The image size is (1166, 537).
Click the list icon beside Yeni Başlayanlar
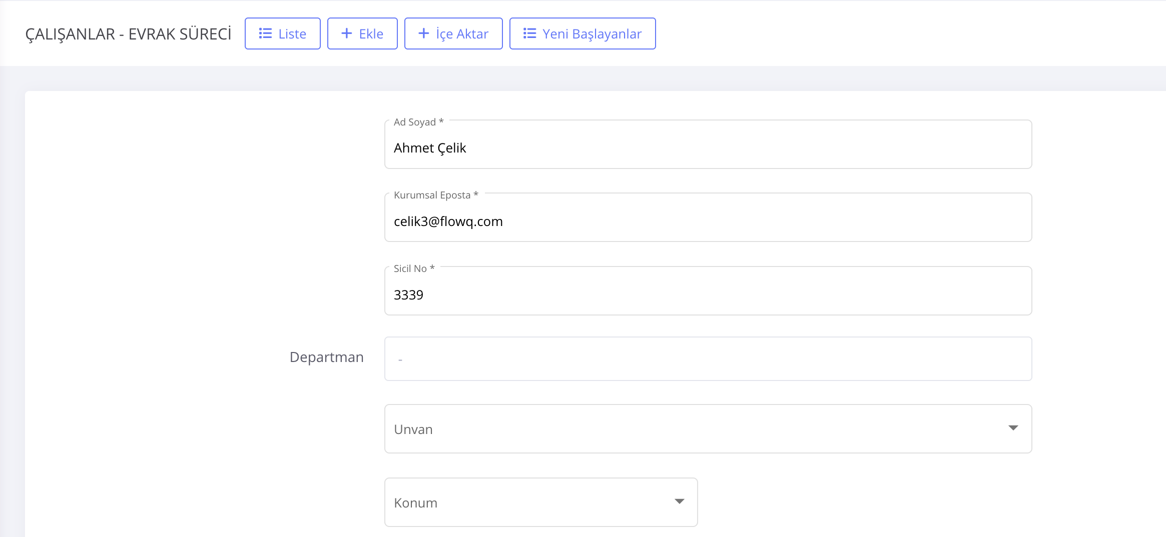tap(529, 33)
